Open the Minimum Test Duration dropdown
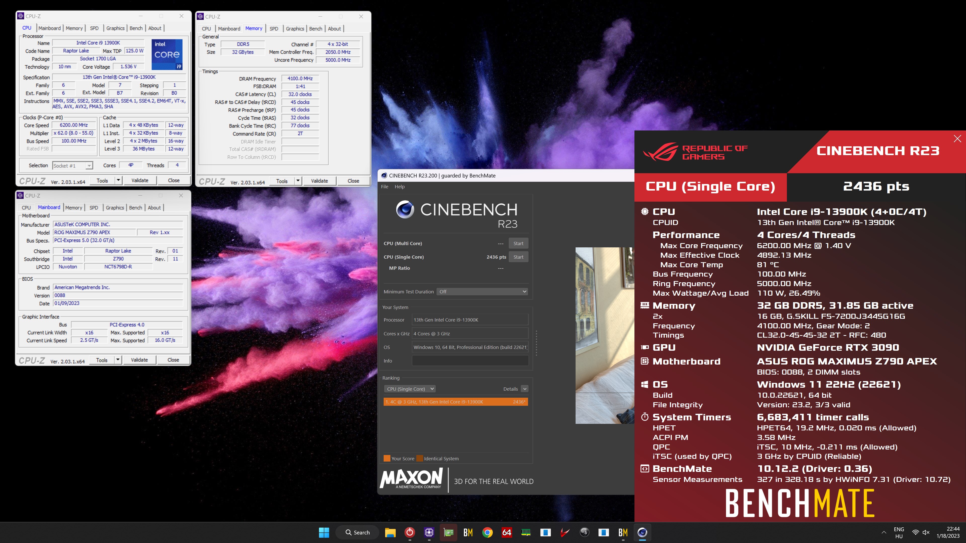This screenshot has height=543, width=966. tap(482, 292)
